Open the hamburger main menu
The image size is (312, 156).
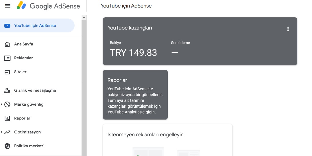tap(8, 6)
